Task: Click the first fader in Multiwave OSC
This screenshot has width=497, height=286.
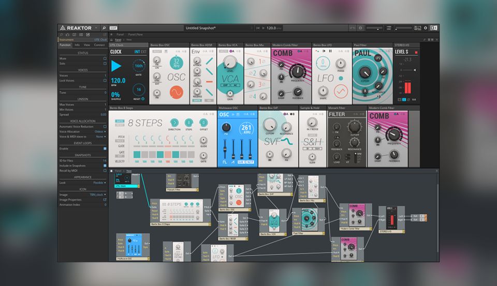Action: click(x=224, y=148)
